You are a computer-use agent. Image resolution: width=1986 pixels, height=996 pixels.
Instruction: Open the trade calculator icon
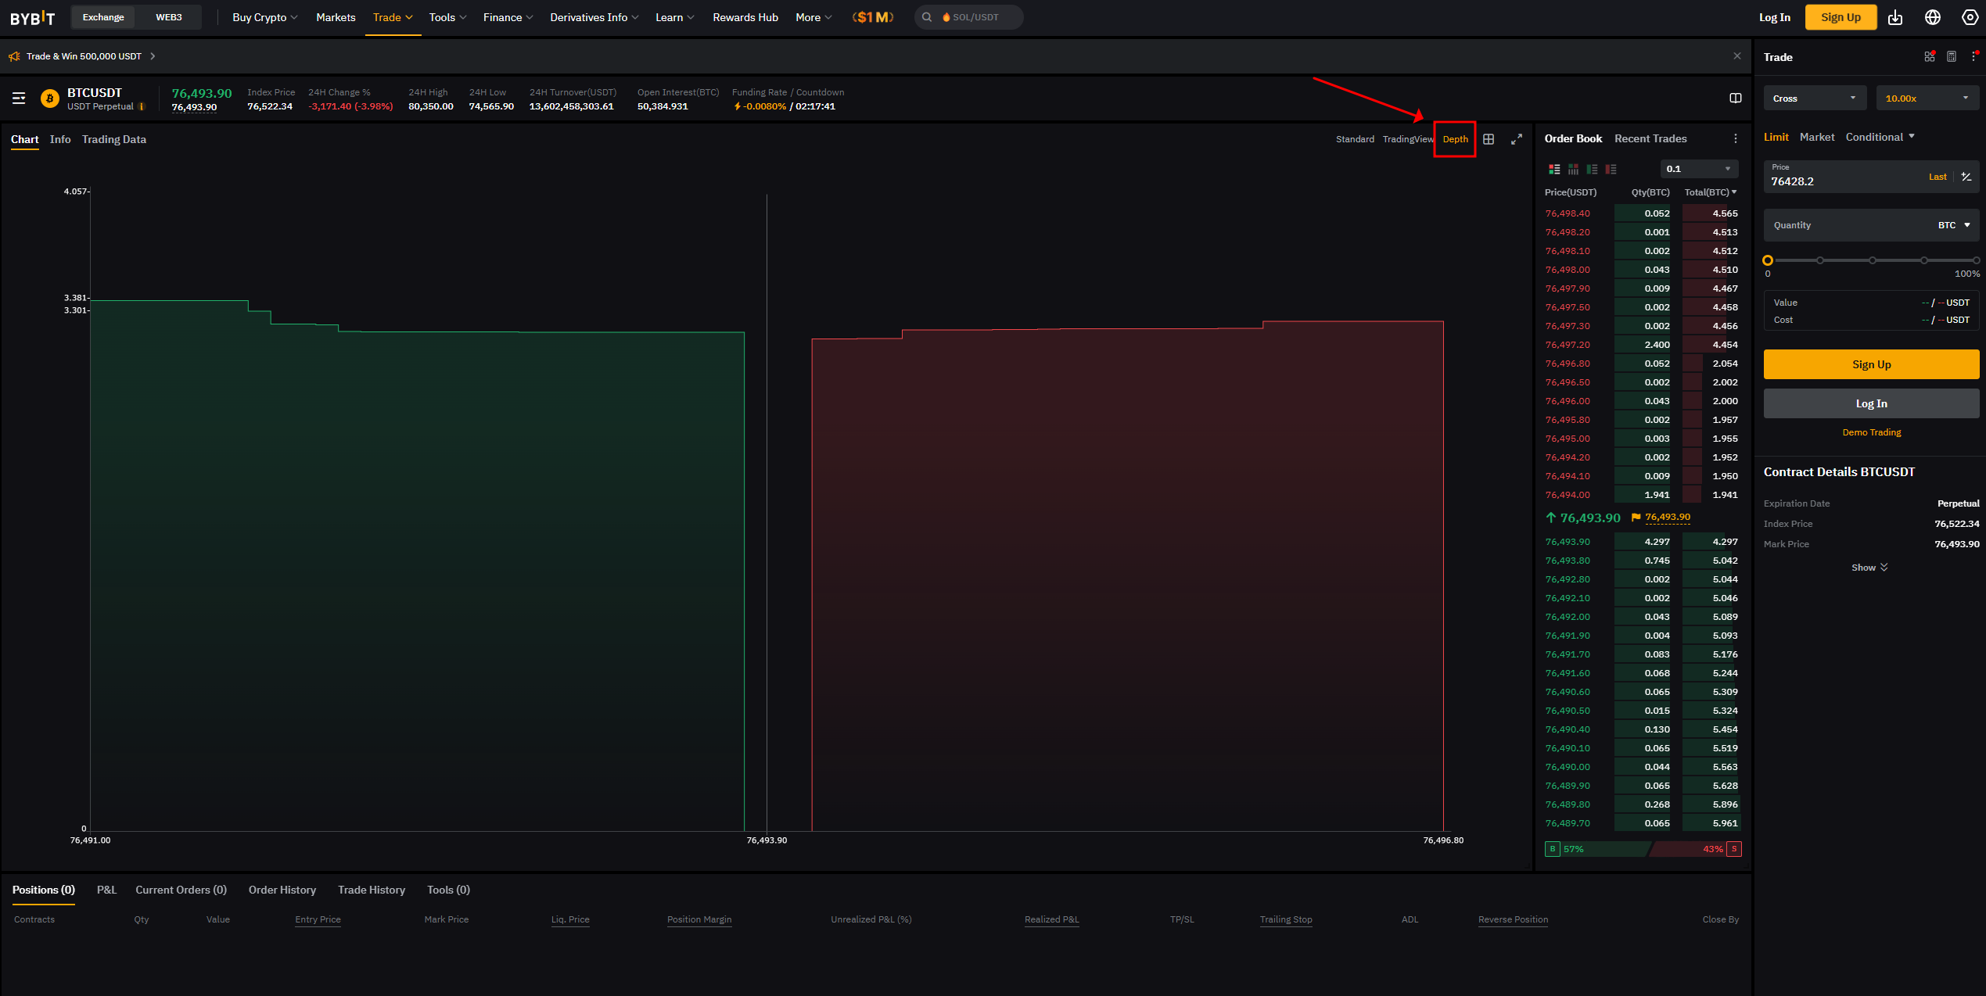tap(1951, 56)
